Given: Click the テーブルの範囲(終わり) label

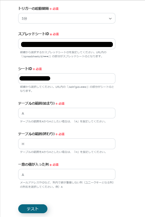Looking at the screenshot, I should click(36, 134).
